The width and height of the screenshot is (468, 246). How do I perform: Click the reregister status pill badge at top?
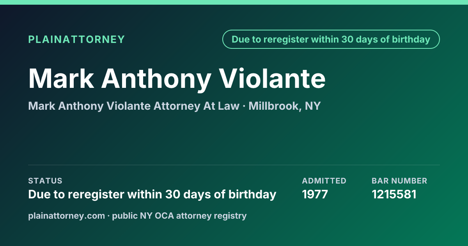[x=331, y=39]
